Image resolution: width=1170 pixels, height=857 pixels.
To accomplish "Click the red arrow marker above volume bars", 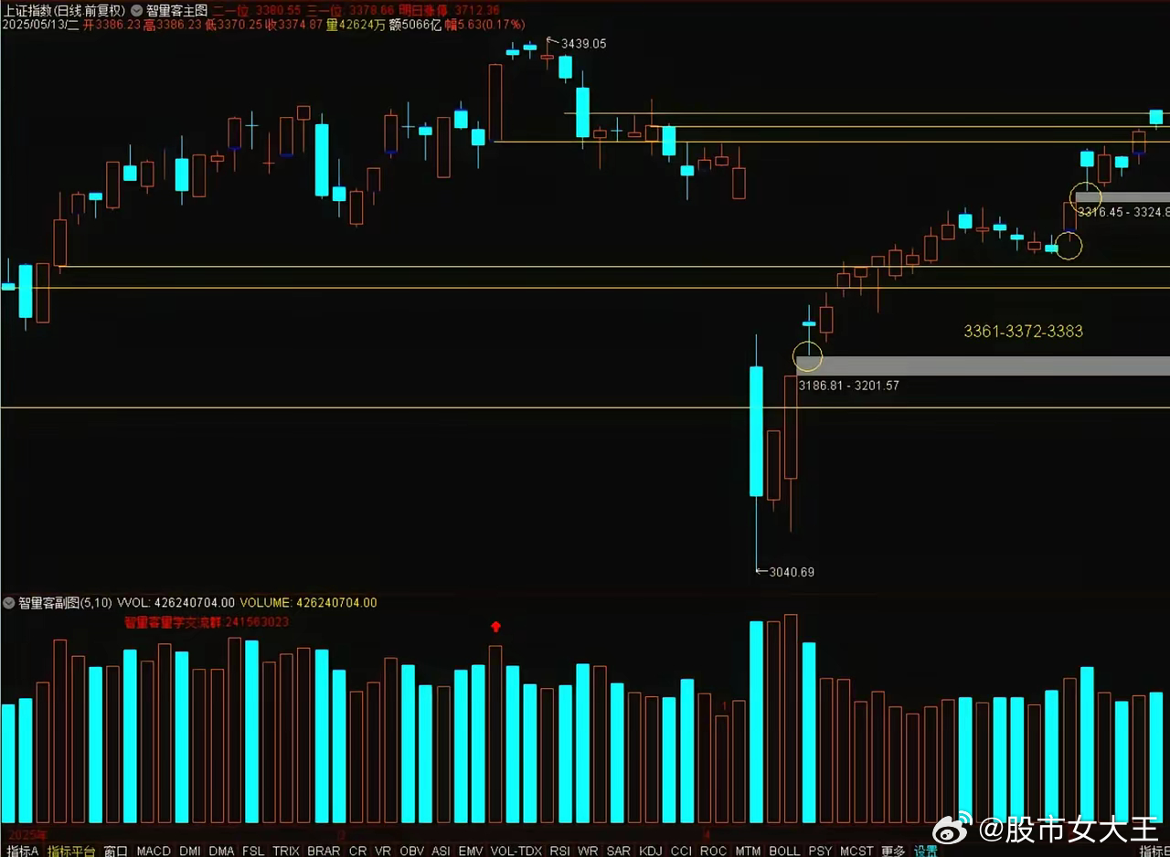I will (x=495, y=627).
